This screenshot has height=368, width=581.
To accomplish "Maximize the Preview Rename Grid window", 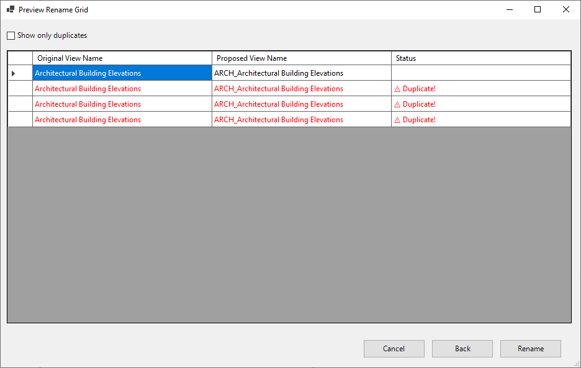I will (x=538, y=9).
